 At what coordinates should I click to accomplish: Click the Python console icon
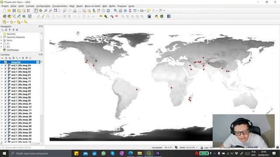coord(157,17)
